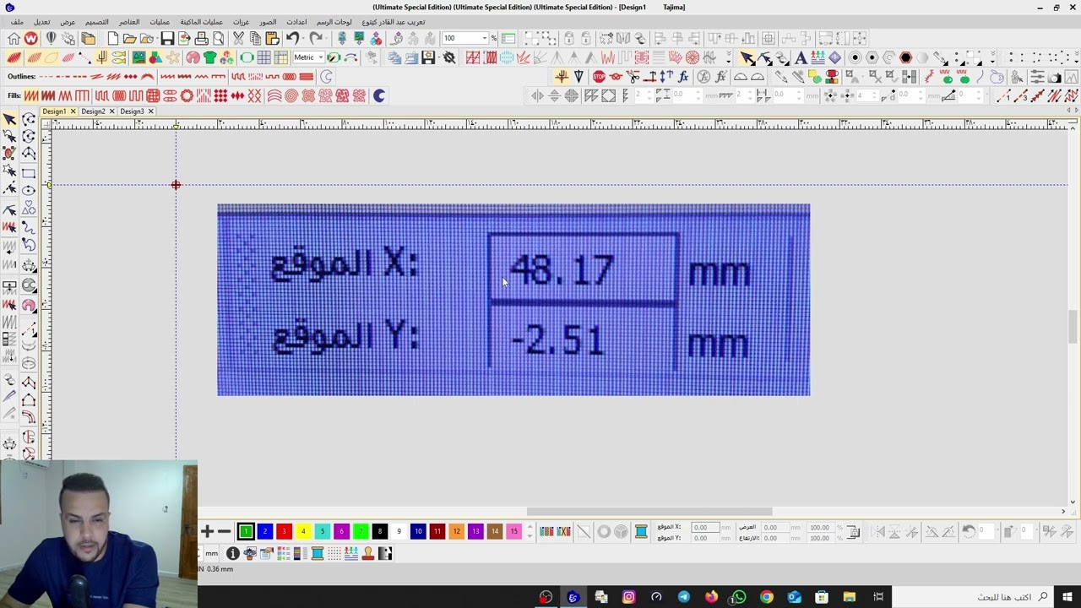Open Telegram from the taskbar

[x=684, y=597]
